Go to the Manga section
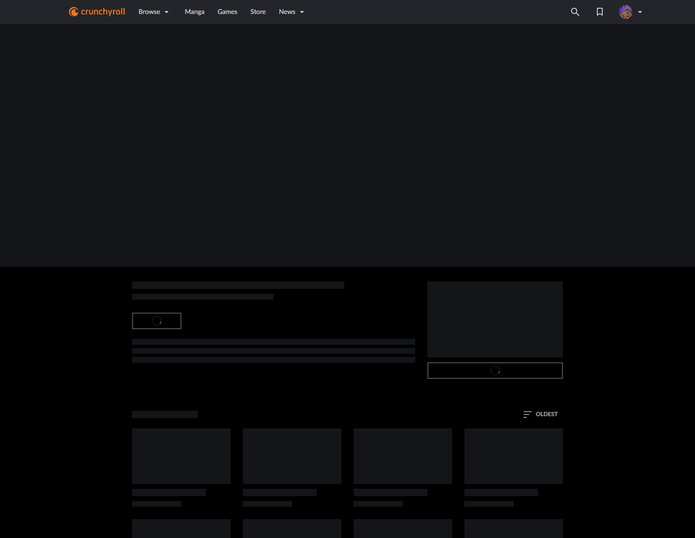695x538 pixels. coord(194,12)
